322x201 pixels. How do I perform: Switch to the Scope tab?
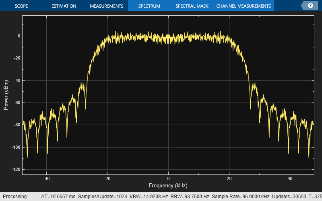(x=21, y=6)
